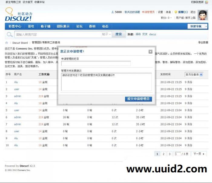Open the 按月份查询 select box
212x183 pixels.
[194, 74]
